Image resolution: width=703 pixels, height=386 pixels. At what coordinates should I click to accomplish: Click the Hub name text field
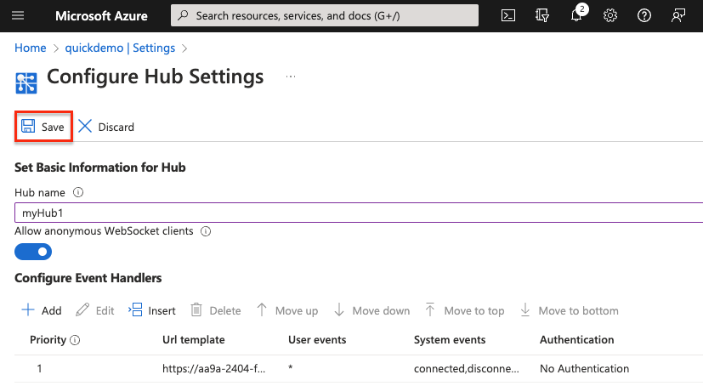357,213
